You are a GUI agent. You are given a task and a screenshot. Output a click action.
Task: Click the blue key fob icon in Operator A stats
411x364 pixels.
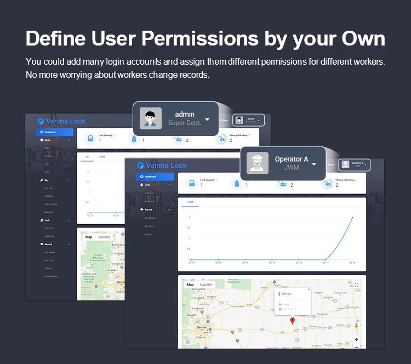(237, 183)
